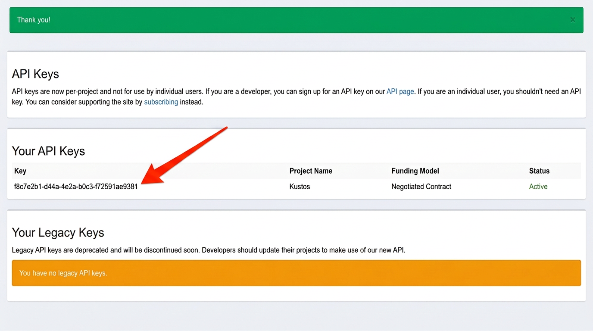Image resolution: width=593 pixels, height=331 pixels.
Task: Click the Your API Keys heading
Action: tap(48, 151)
